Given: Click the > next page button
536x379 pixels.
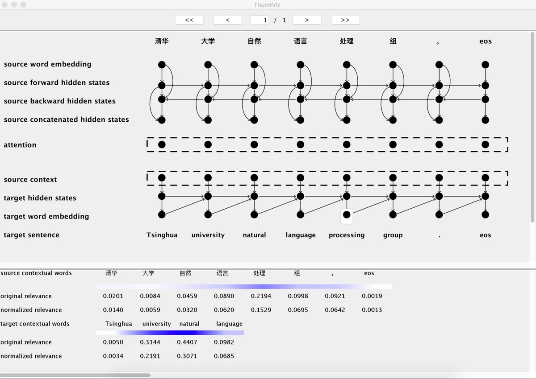Looking at the screenshot, I should click(307, 20).
